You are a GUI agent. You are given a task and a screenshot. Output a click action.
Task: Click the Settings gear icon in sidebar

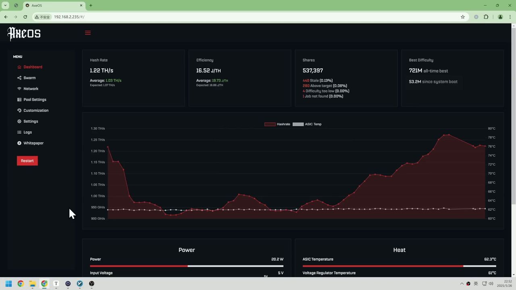tap(19, 121)
